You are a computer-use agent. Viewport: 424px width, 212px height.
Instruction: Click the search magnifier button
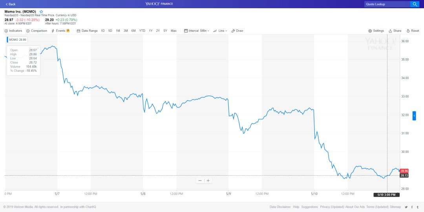(x=415, y=4)
